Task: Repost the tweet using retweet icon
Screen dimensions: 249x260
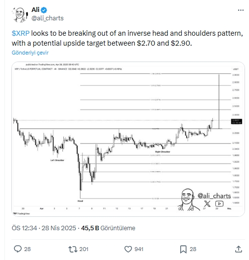Action: [x=73, y=249]
